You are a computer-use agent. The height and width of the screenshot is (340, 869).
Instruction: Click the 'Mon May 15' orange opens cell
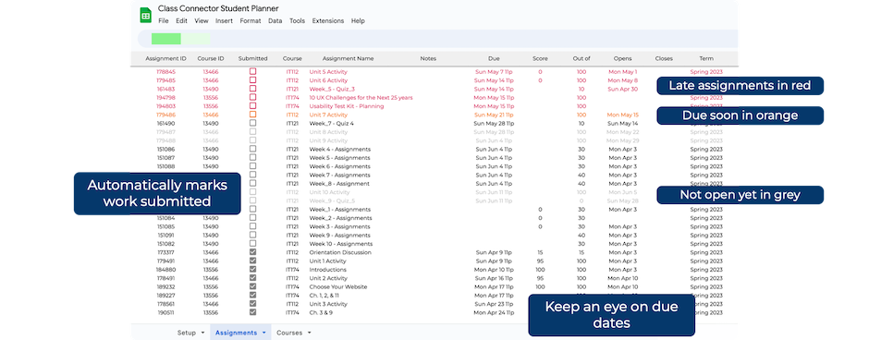(622, 115)
